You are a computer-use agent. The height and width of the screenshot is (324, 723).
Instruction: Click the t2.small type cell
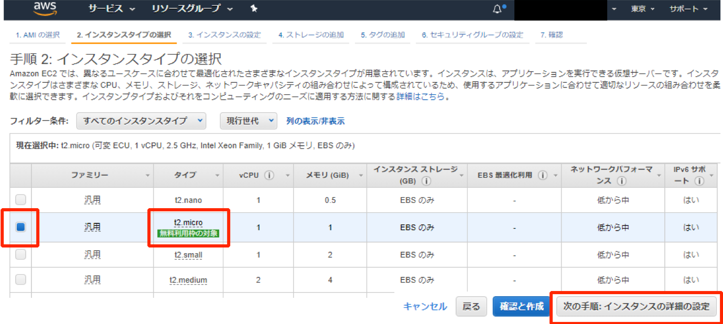[x=188, y=255]
